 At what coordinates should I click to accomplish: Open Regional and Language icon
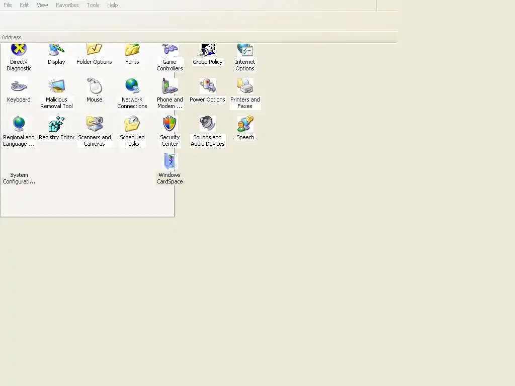pos(19,124)
